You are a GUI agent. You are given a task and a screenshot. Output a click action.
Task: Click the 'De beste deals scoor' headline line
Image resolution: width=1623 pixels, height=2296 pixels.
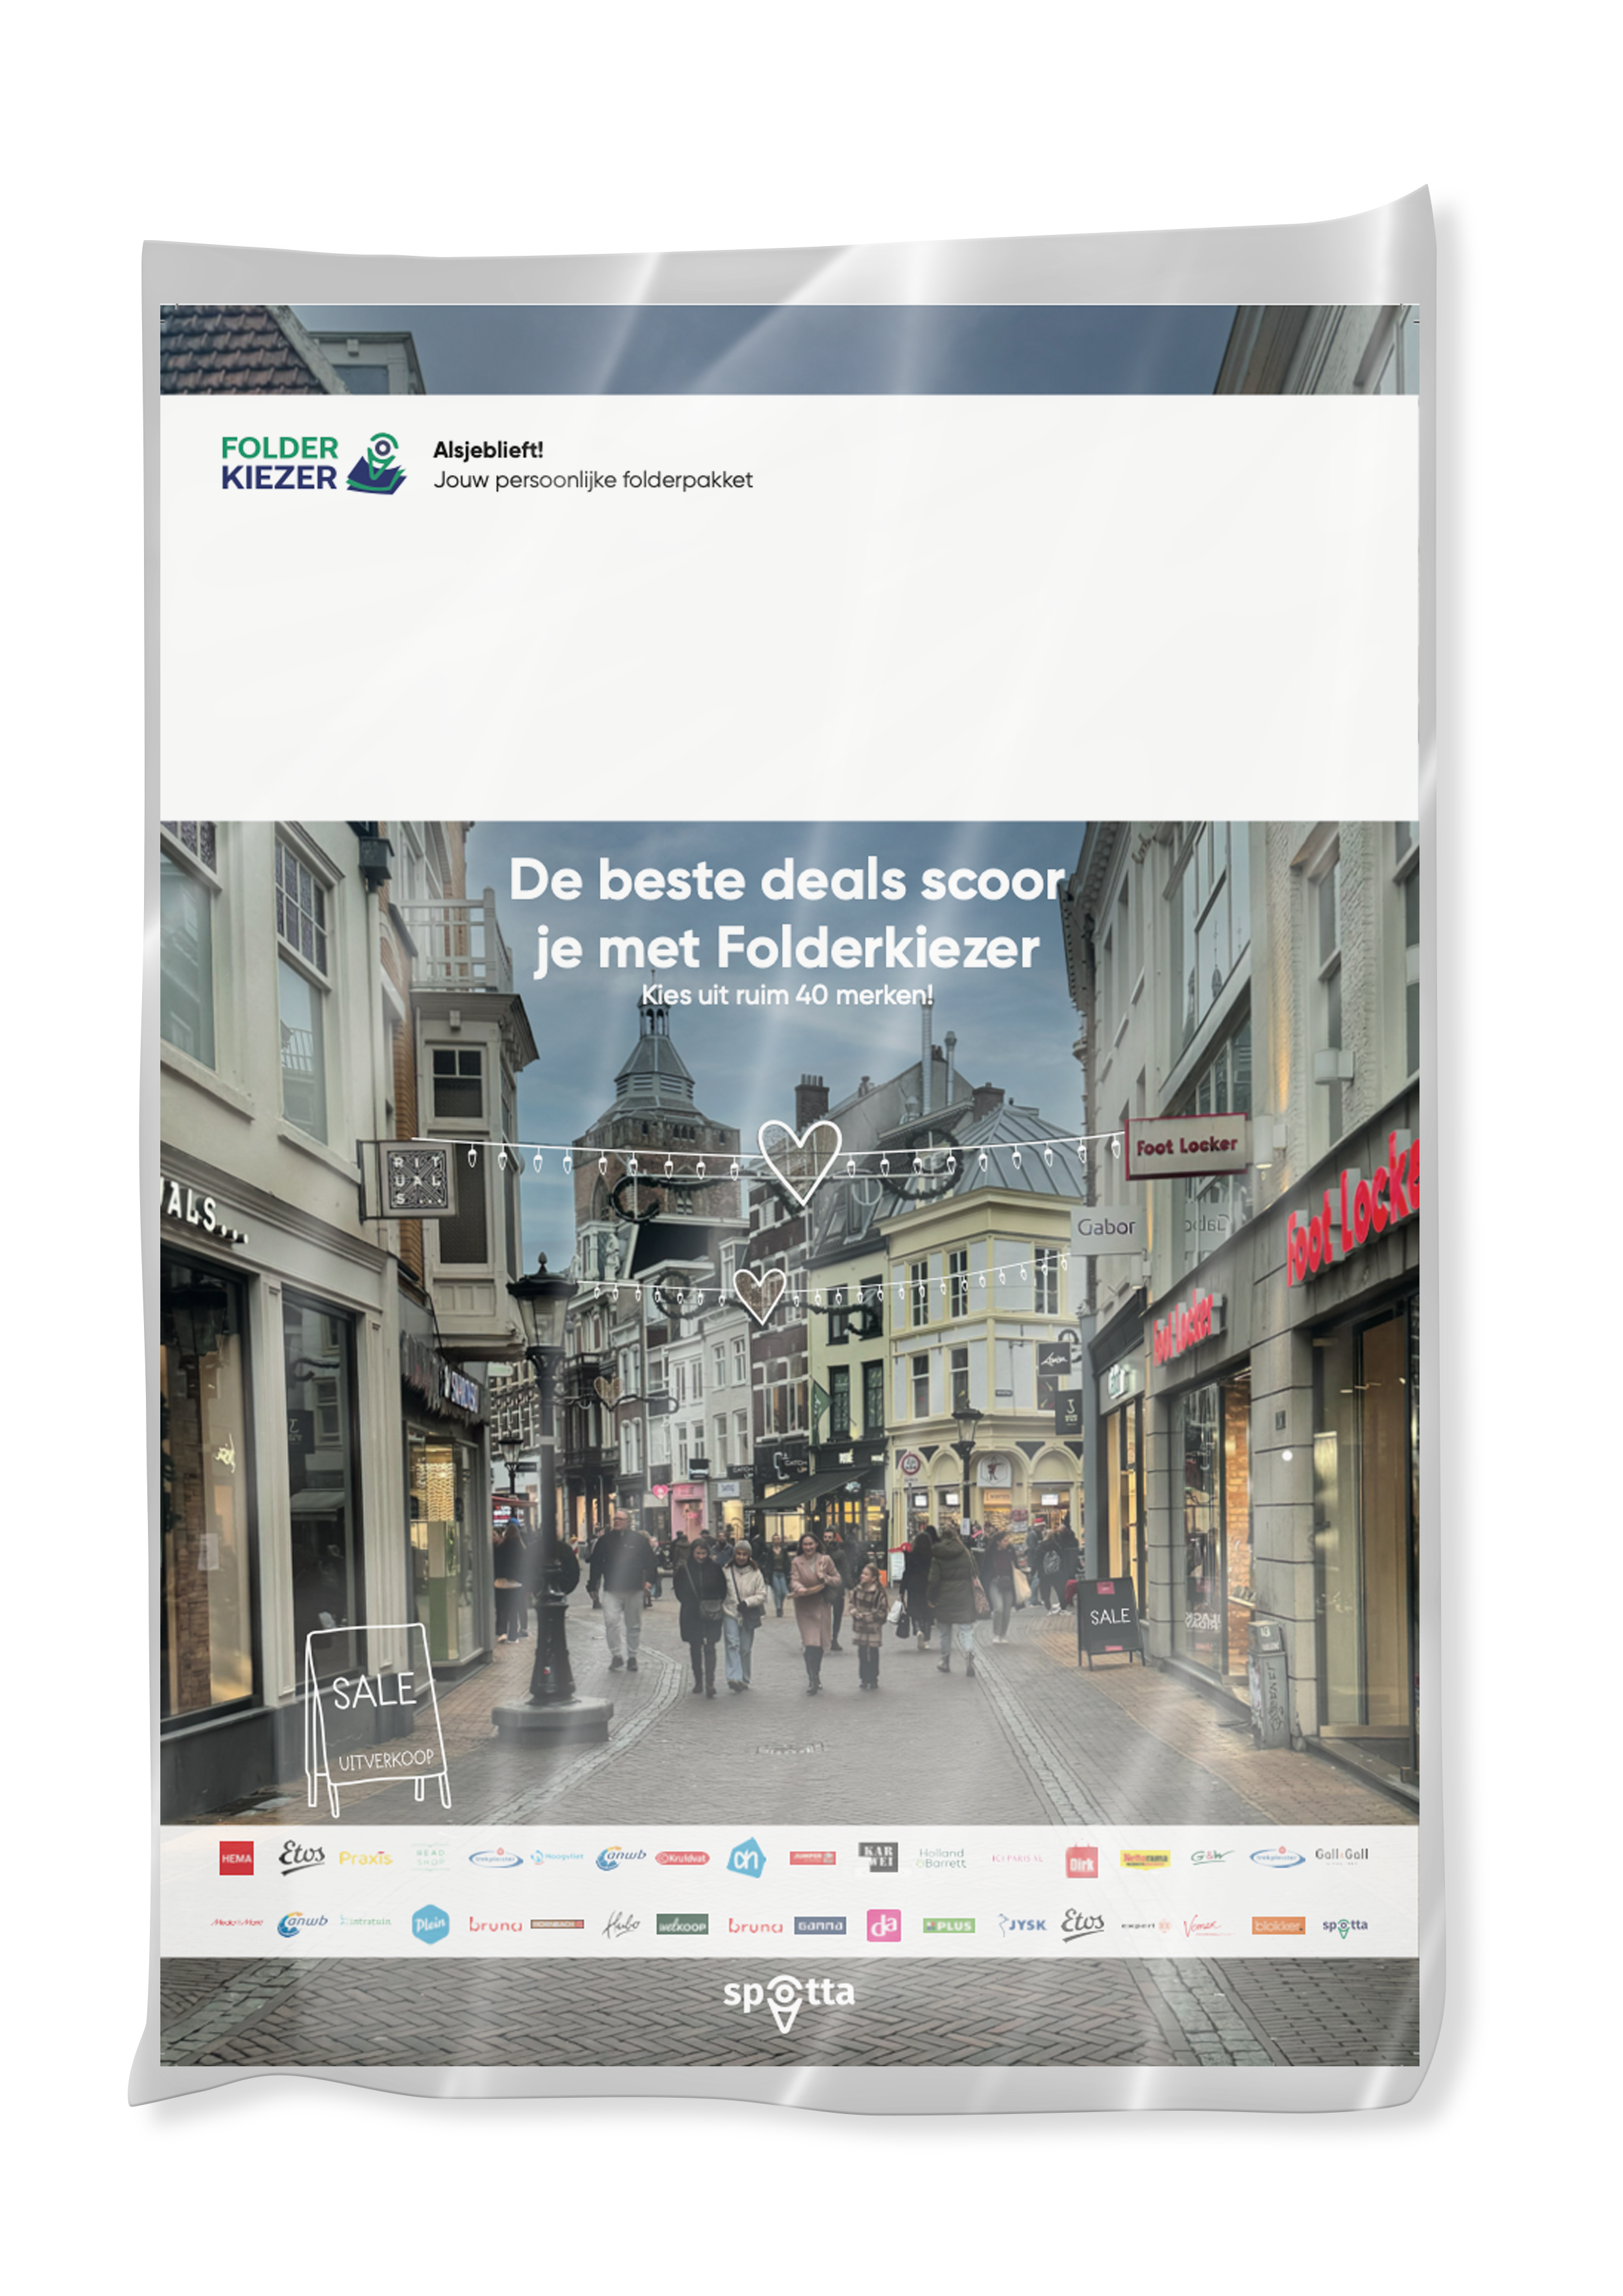tap(787, 881)
